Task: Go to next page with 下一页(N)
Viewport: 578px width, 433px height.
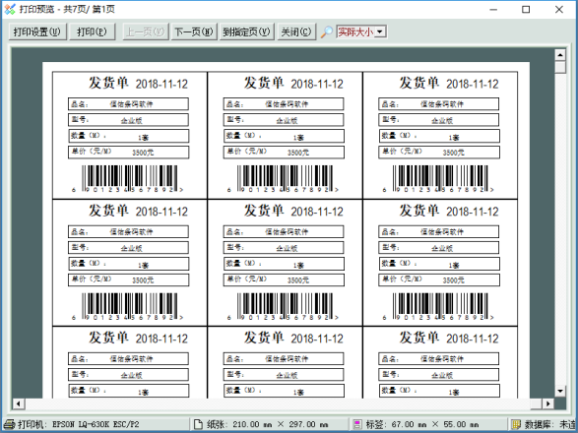Action: click(x=194, y=32)
